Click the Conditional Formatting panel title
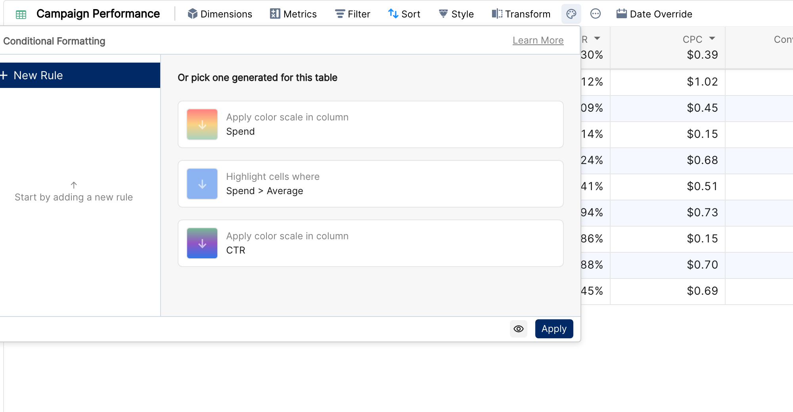Screen dimensions: 793x412 tap(54, 41)
